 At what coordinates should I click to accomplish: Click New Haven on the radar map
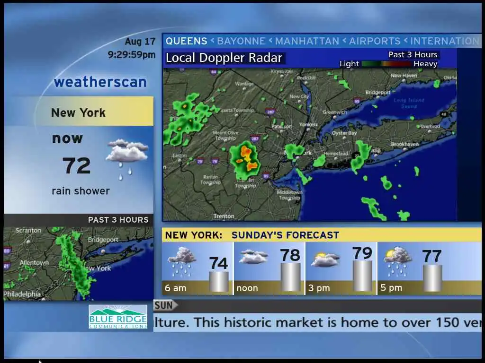tap(404, 75)
